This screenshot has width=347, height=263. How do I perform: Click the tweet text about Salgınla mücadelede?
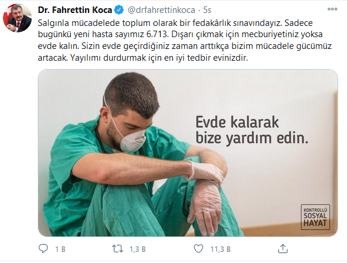pyautogui.click(x=185, y=40)
